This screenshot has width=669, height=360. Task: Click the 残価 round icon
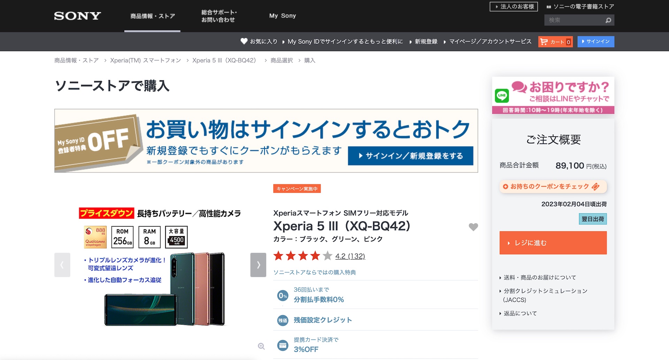(283, 320)
